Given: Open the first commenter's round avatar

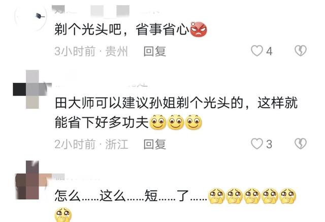Looking at the screenshot, I should (30, 16).
